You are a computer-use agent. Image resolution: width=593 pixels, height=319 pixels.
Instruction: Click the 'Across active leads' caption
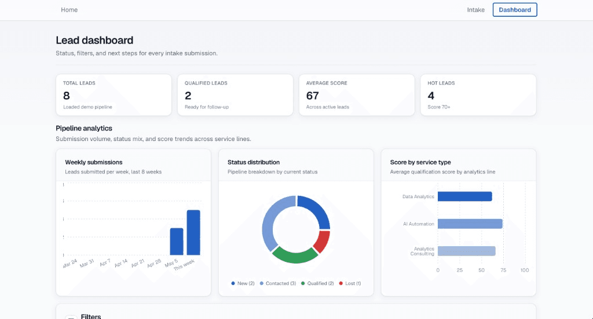[x=328, y=107]
